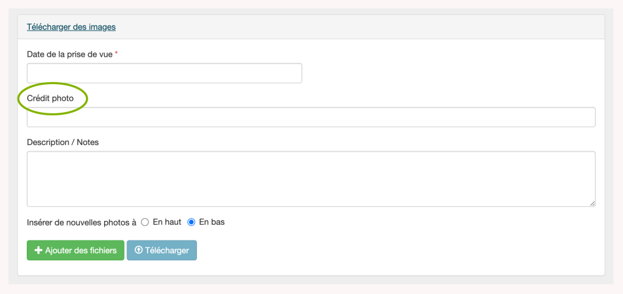
Task: Open the "Télécharger des images" link
Action: [x=71, y=27]
